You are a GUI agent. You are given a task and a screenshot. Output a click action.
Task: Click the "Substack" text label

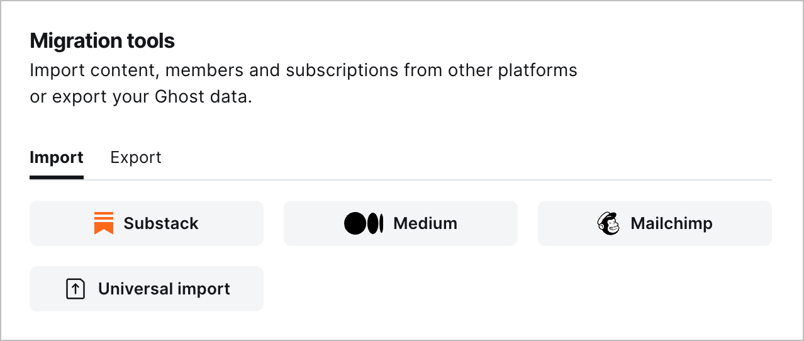click(161, 223)
